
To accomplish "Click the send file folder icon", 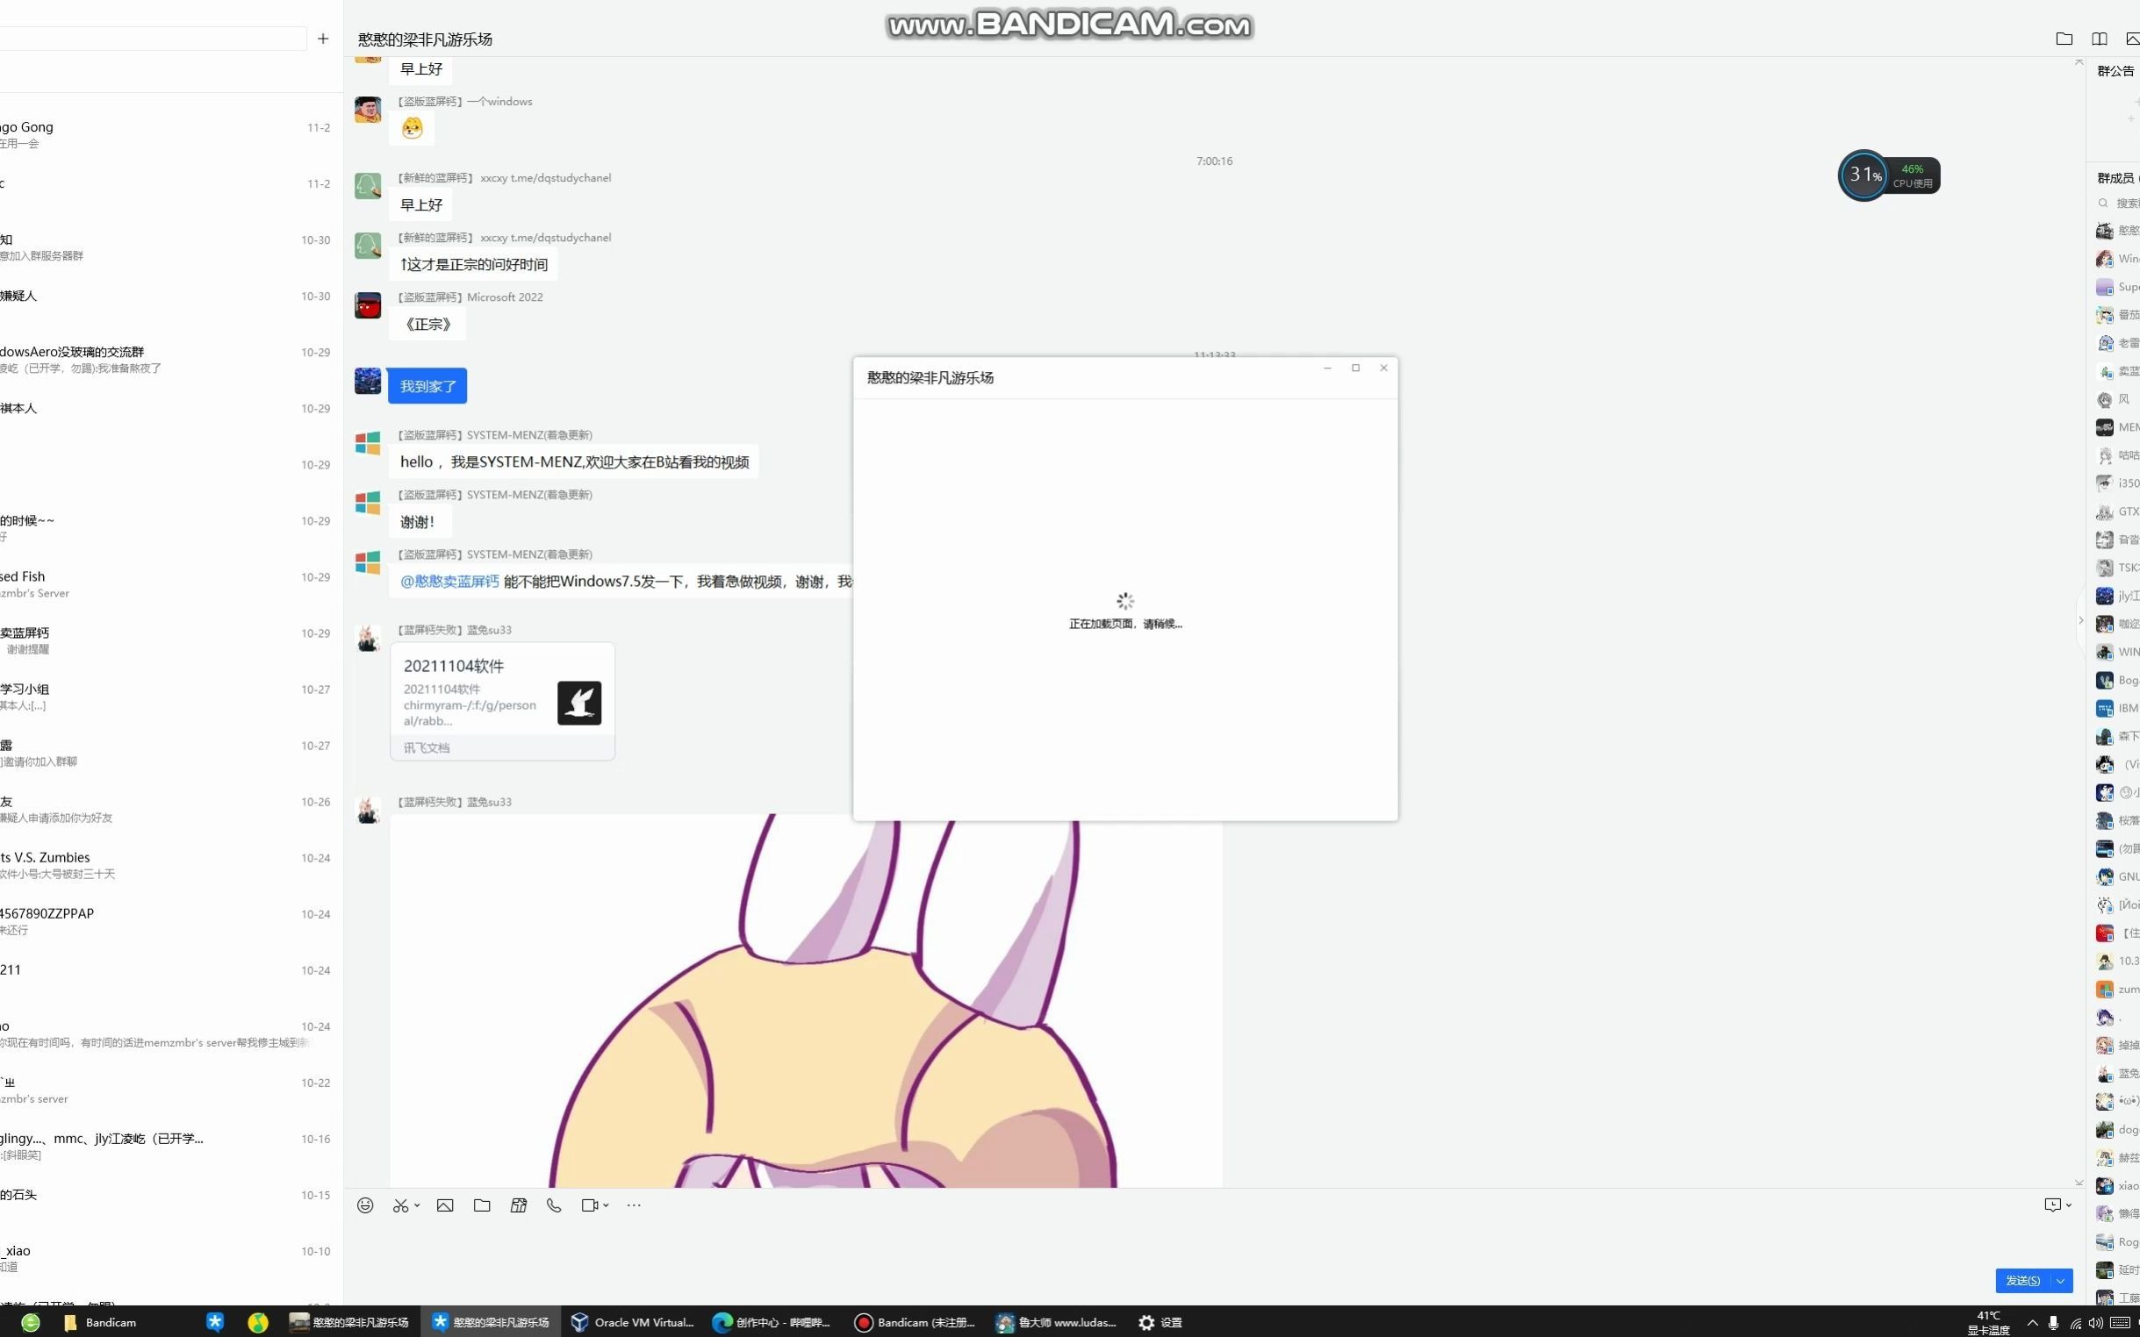I will tap(482, 1205).
